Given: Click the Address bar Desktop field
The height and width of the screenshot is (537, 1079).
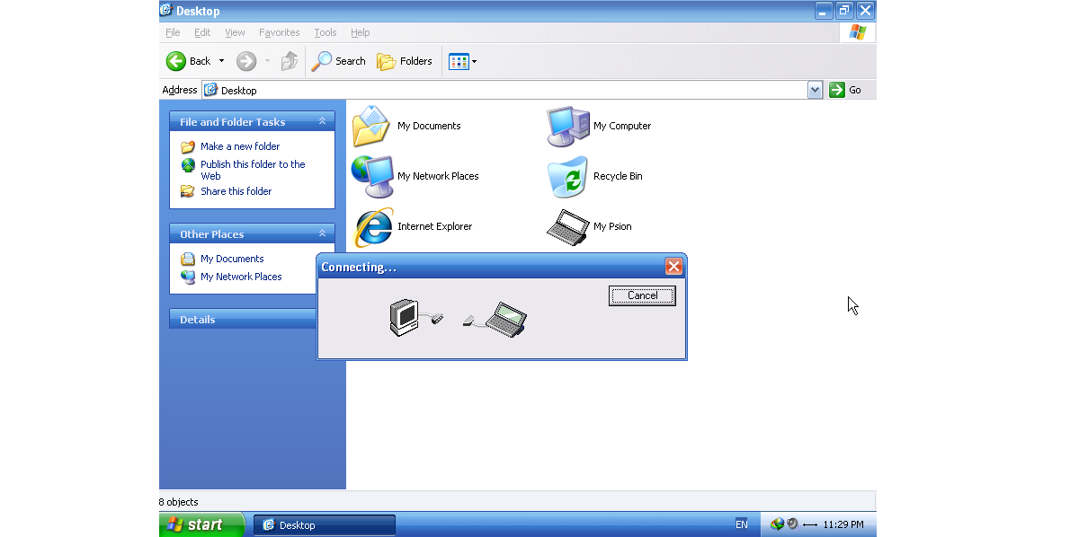Looking at the screenshot, I should pyautogui.click(x=505, y=90).
